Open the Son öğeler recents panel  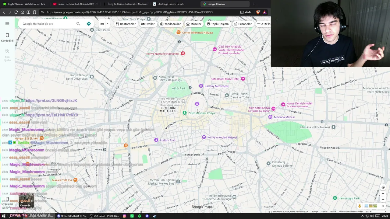[7, 55]
